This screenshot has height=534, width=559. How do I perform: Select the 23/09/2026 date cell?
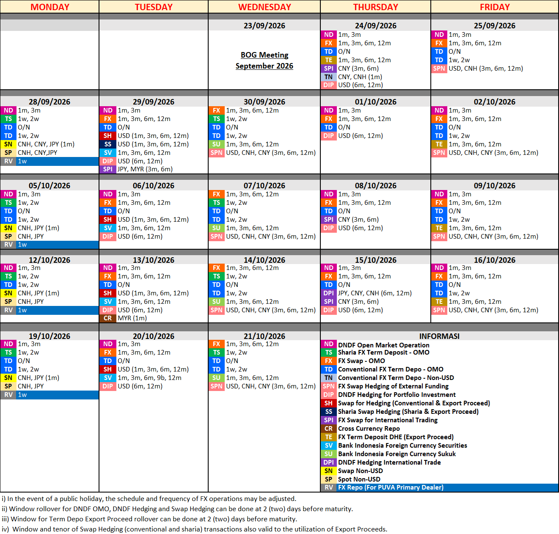pyautogui.click(x=264, y=25)
